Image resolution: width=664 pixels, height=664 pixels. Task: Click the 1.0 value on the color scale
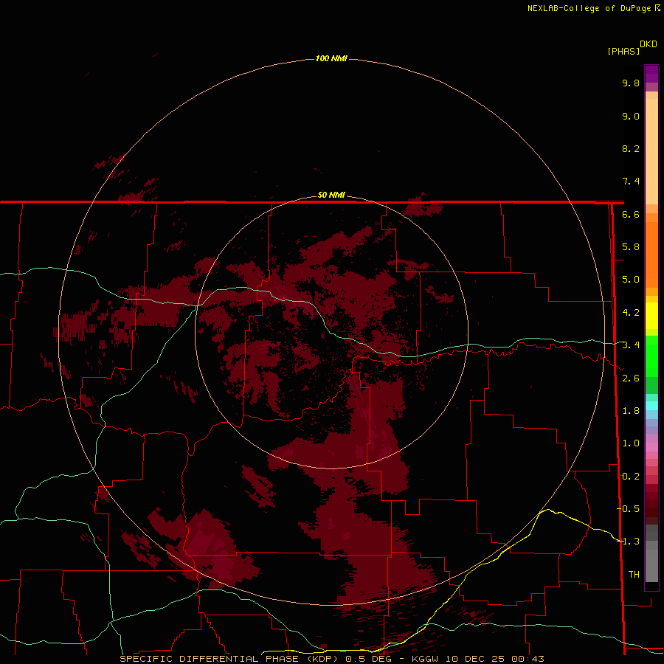coord(631,443)
